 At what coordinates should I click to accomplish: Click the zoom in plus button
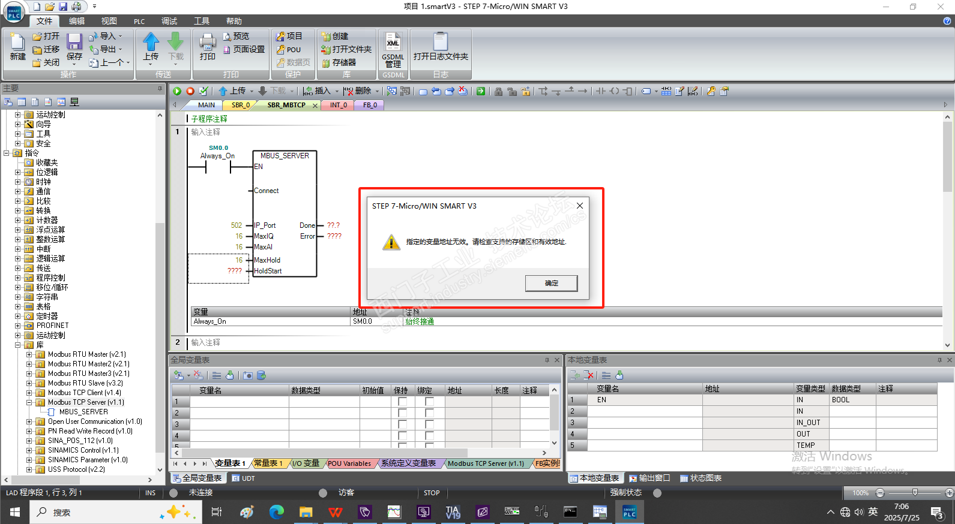click(x=950, y=492)
